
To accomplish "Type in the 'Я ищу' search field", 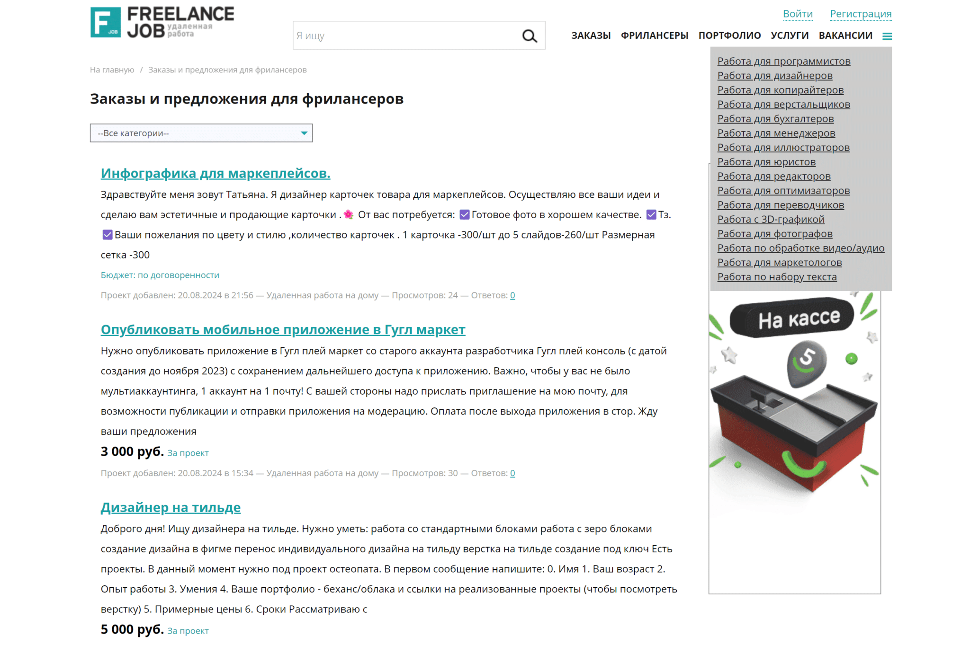I will (x=405, y=36).
